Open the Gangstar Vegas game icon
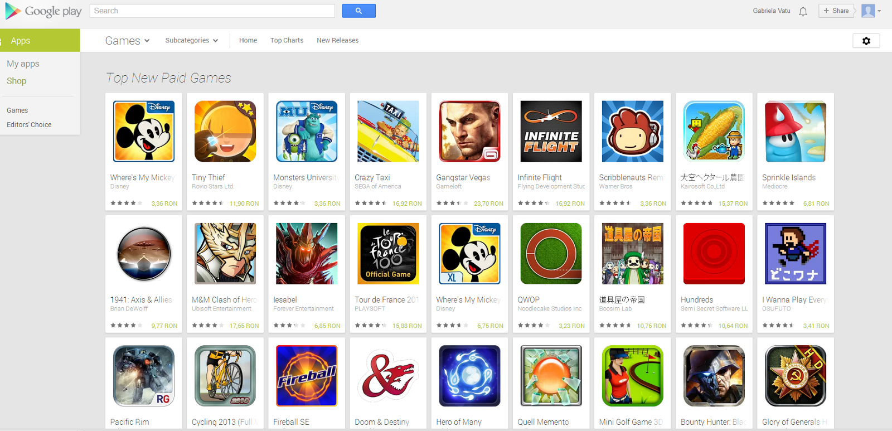The height and width of the screenshot is (431, 892). click(469, 132)
